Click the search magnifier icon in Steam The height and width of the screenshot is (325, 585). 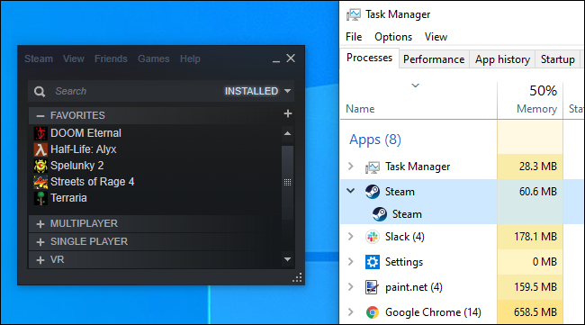40,92
